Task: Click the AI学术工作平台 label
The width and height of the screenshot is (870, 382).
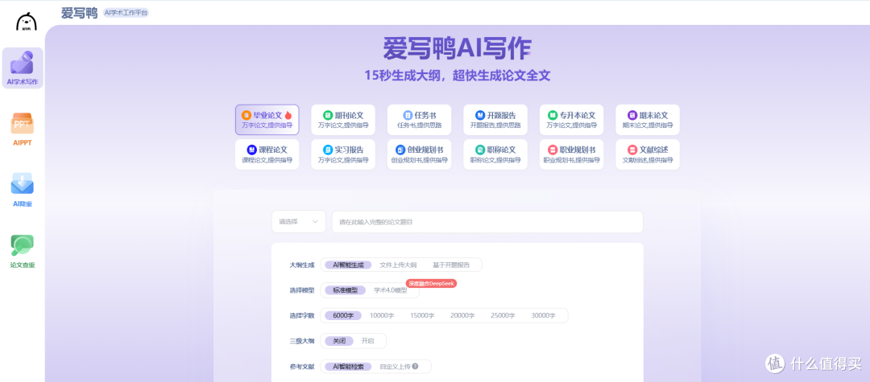Action: [x=126, y=12]
